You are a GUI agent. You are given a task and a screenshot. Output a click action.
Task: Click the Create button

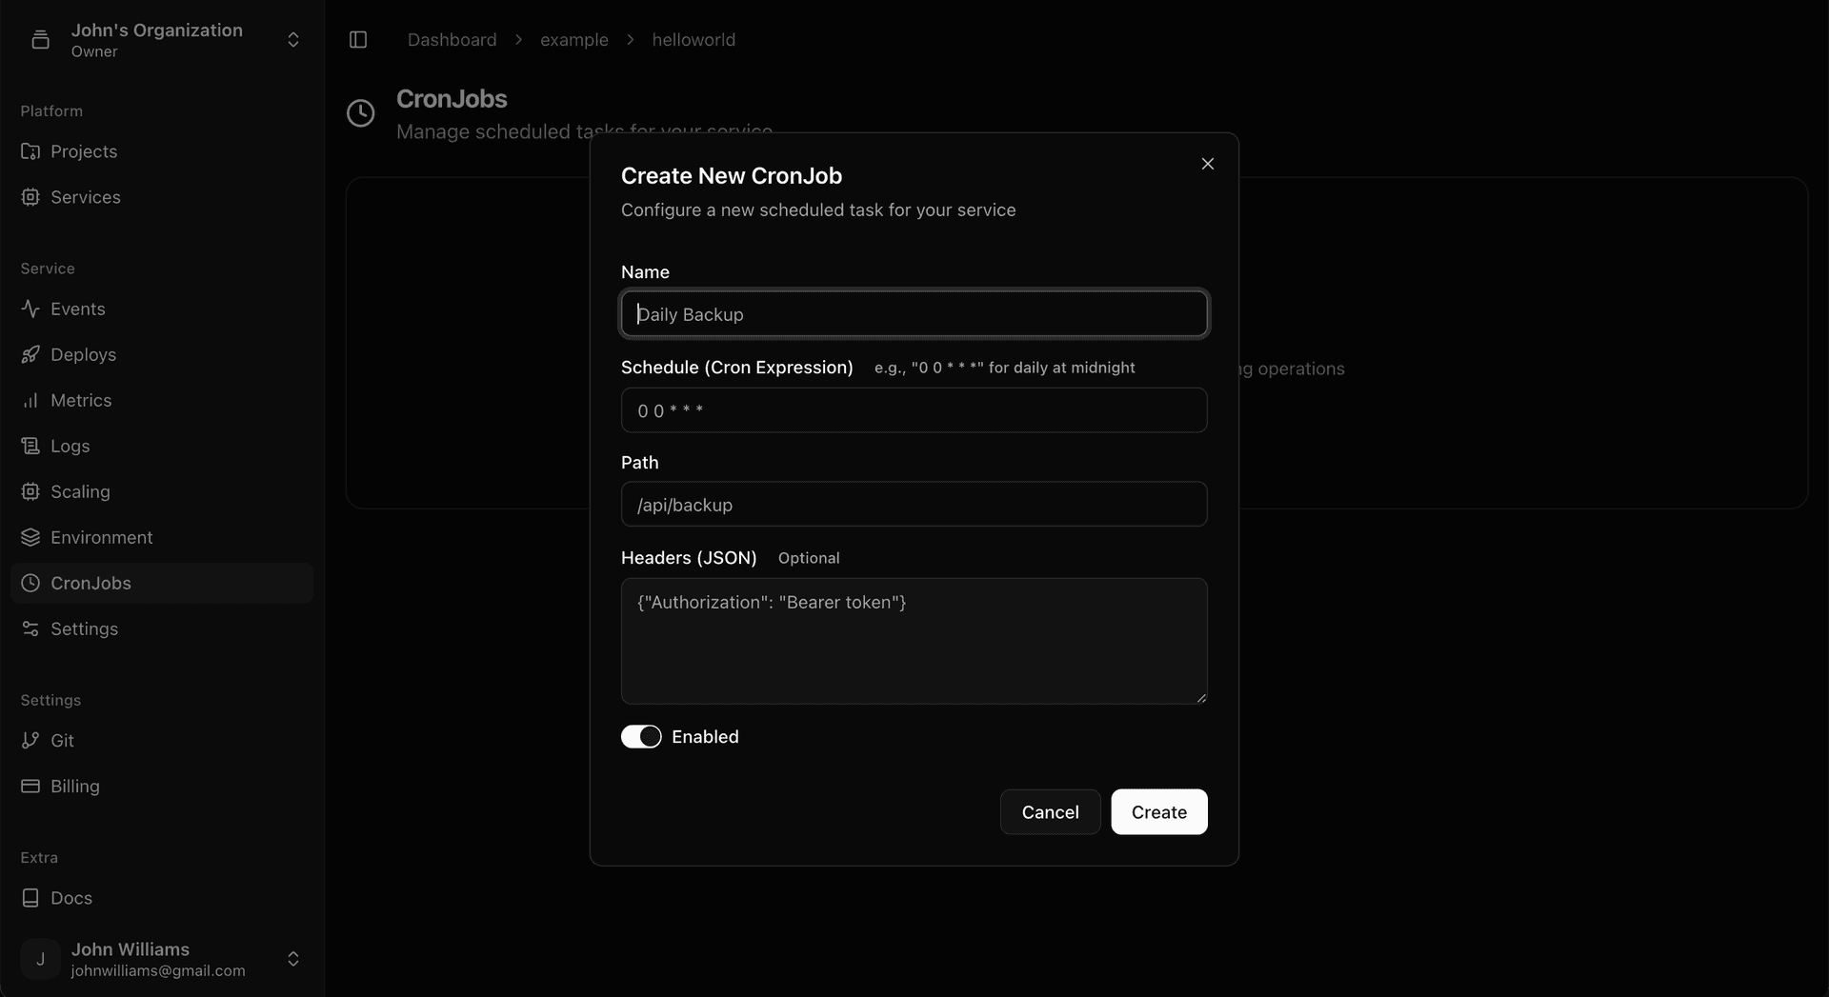point(1159,812)
